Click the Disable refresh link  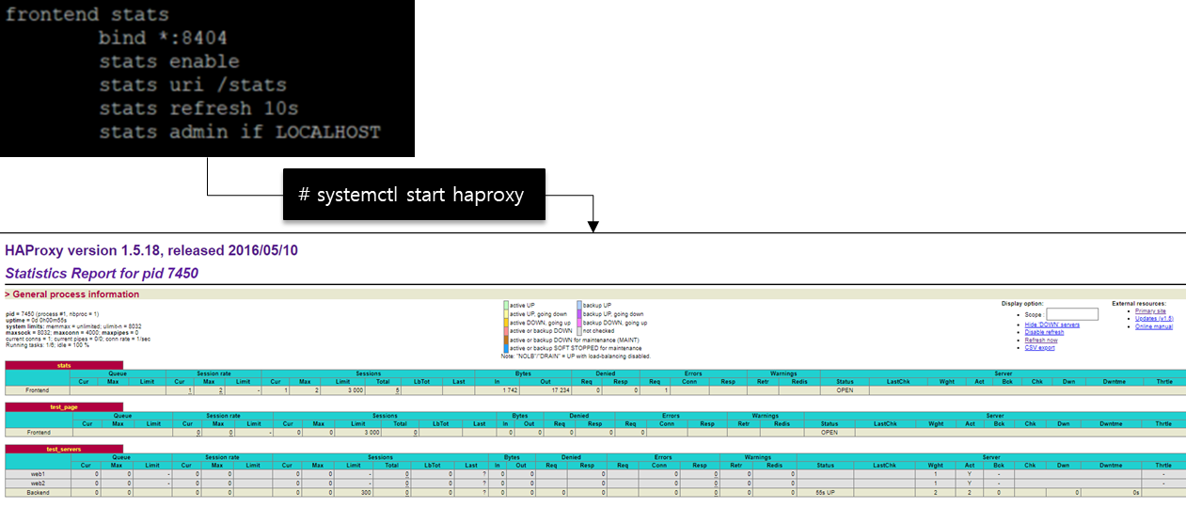click(x=1044, y=332)
